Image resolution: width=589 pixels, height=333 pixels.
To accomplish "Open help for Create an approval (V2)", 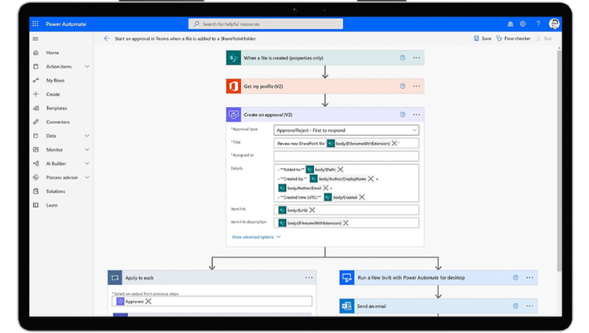I will click(x=402, y=115).
